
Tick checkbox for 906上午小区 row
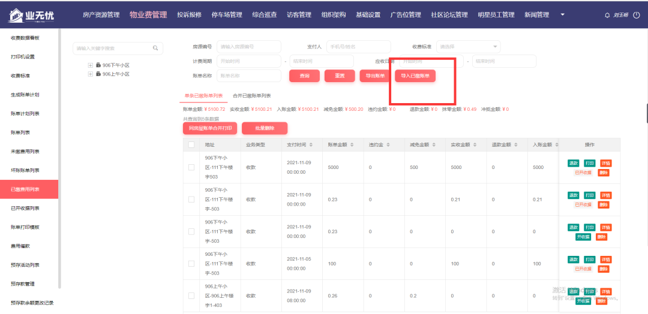pyautogui.click(x=191, y=296)
